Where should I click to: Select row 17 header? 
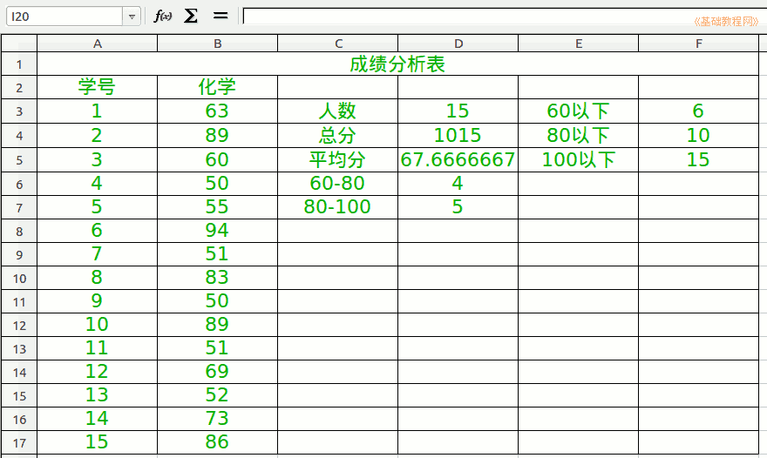[x=19, y=443]
